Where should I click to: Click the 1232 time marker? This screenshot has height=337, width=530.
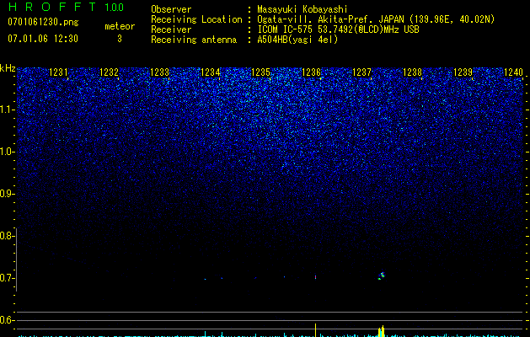point(109,72)
